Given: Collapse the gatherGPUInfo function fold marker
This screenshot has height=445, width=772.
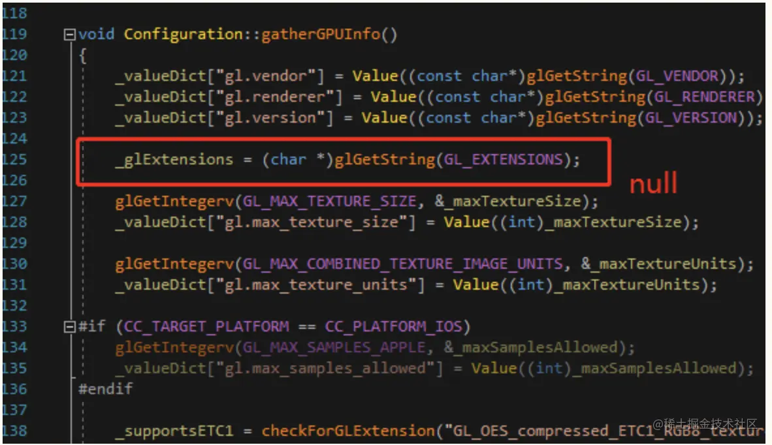Looking at the screenshot, I should pyautogui.click(x=69, y=35).
